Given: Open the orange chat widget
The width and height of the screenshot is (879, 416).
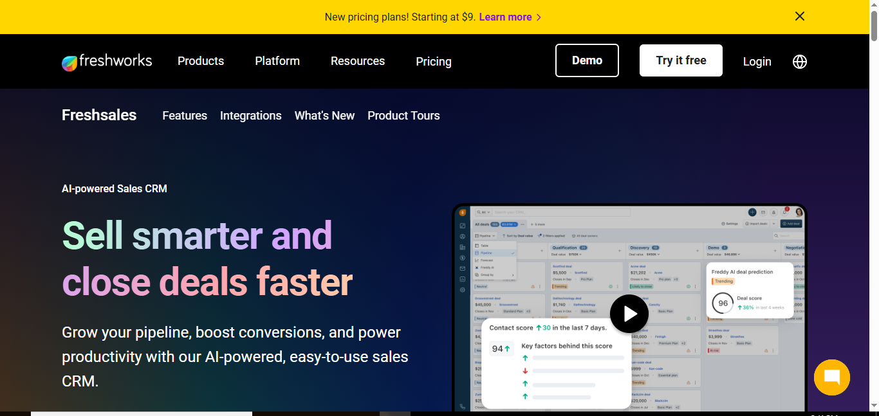Looking at the screenshot, I should pos(831,377).
